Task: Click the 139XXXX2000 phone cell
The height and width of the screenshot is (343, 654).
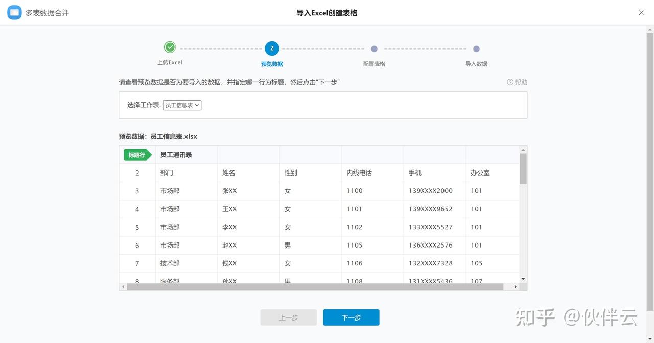Action: [435, 191]
